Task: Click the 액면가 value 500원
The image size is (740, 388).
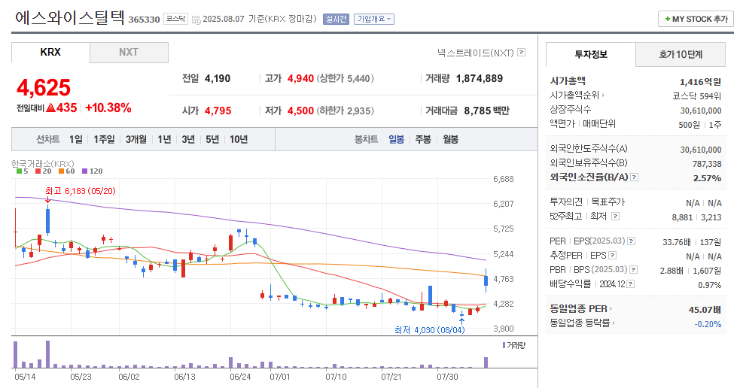Action: (689, 125)
